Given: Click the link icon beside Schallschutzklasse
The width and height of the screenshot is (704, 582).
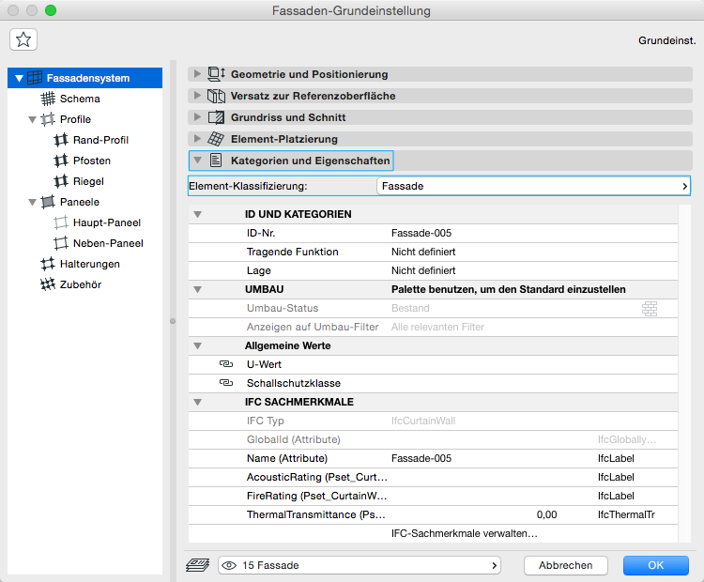Looking at the screenshot, I should coord(225,383).
